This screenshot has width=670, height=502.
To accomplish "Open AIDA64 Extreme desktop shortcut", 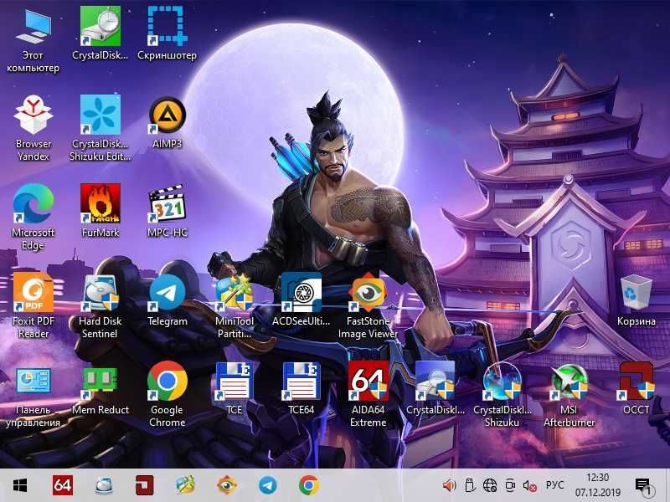I will [368, 393].
